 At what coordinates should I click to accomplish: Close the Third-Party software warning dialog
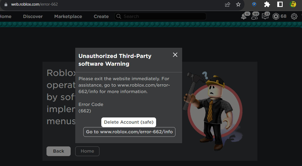tap(175, 55)
